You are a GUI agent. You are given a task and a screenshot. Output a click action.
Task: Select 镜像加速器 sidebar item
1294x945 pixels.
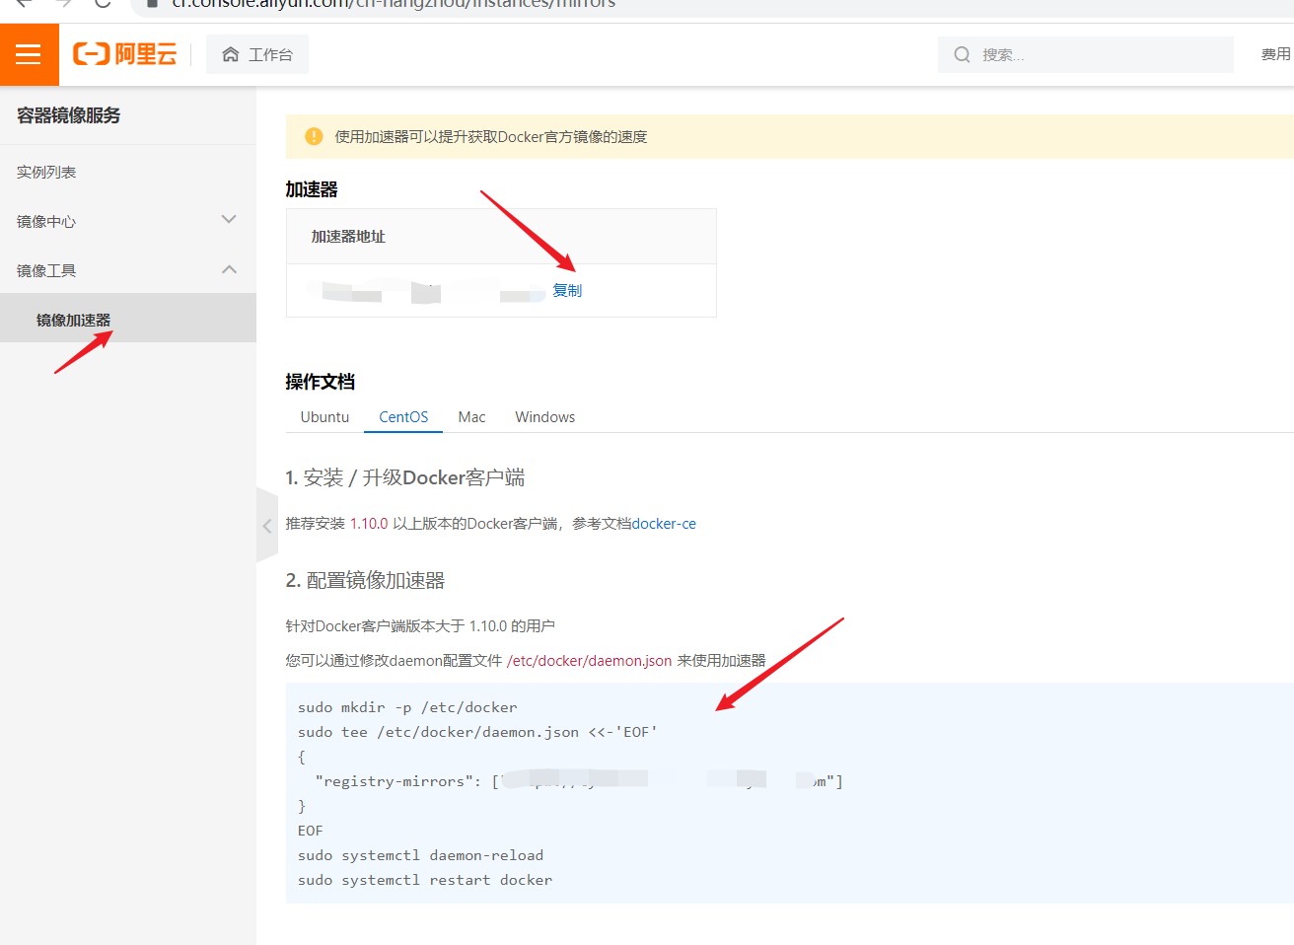tap(128, 319)
